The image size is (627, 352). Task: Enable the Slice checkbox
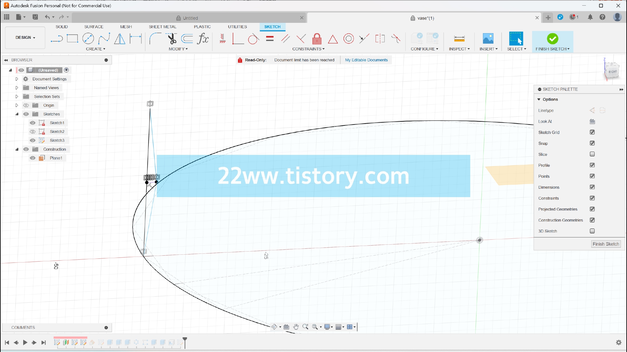[x=592, y=154]
